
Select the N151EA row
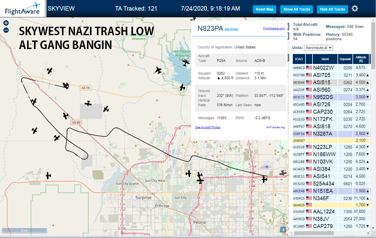tap(331, 191)
